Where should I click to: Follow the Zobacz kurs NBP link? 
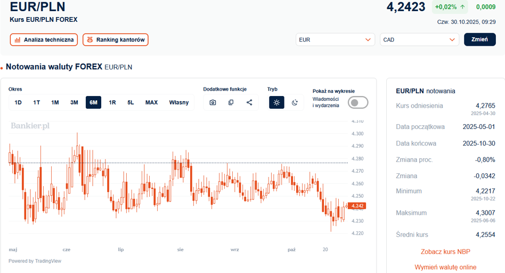(x=445, y=252)
